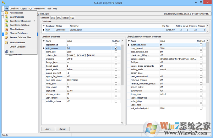Click the automatic_index value cell showing on

click(x=178, y=45)
